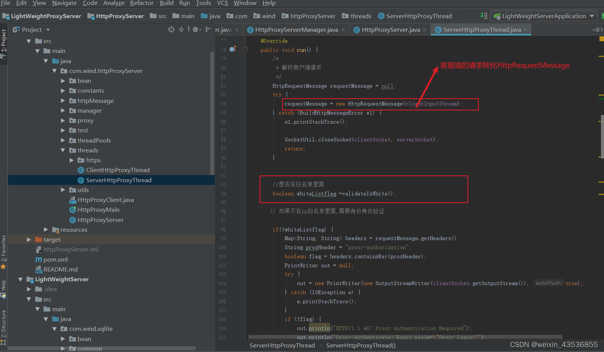The image size is (604, 352).
Task: Expand the resources folder
Action: coord(46,229)
